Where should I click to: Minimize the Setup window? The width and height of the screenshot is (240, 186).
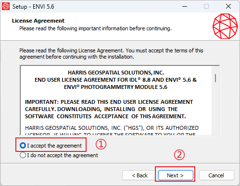[x=185, y=6]
